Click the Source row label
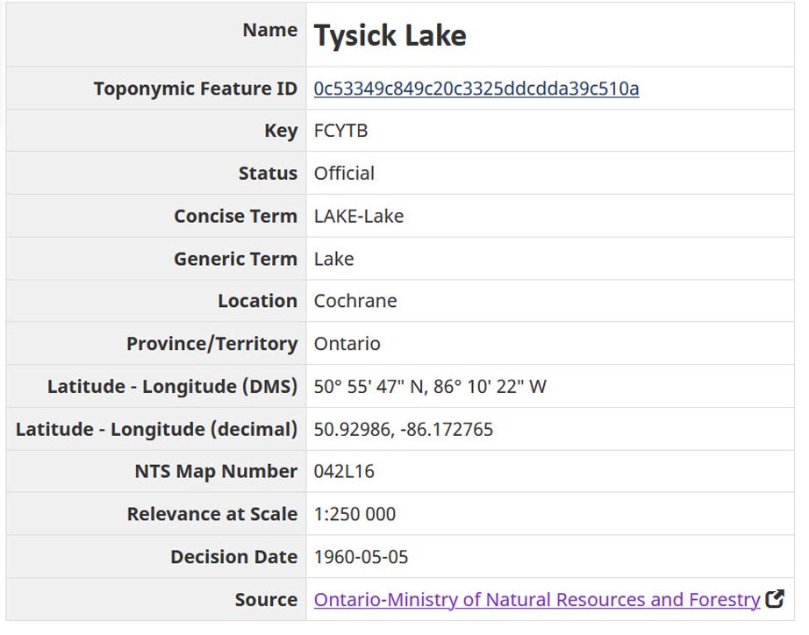 [266, 600]
